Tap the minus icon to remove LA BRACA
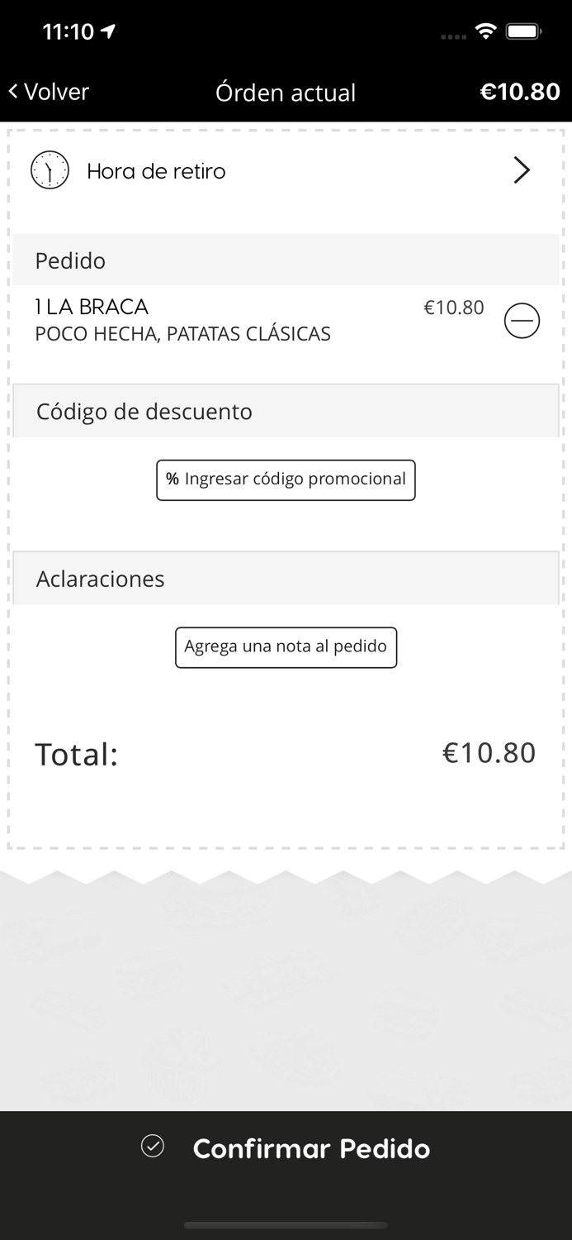Image resolution: width=572 pixels, height=1240 pixels. point(522,320)
